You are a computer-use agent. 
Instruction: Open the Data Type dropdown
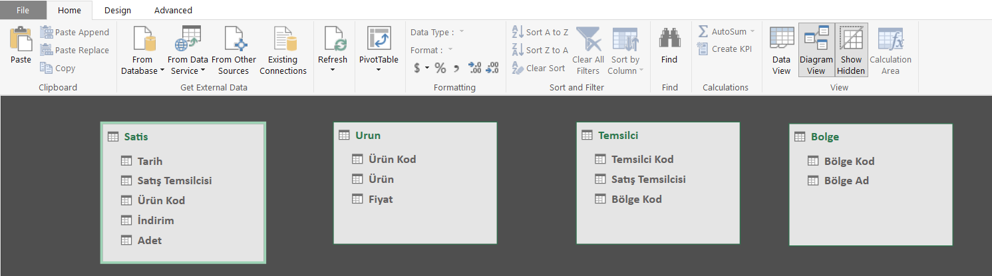tap(461, 32)
